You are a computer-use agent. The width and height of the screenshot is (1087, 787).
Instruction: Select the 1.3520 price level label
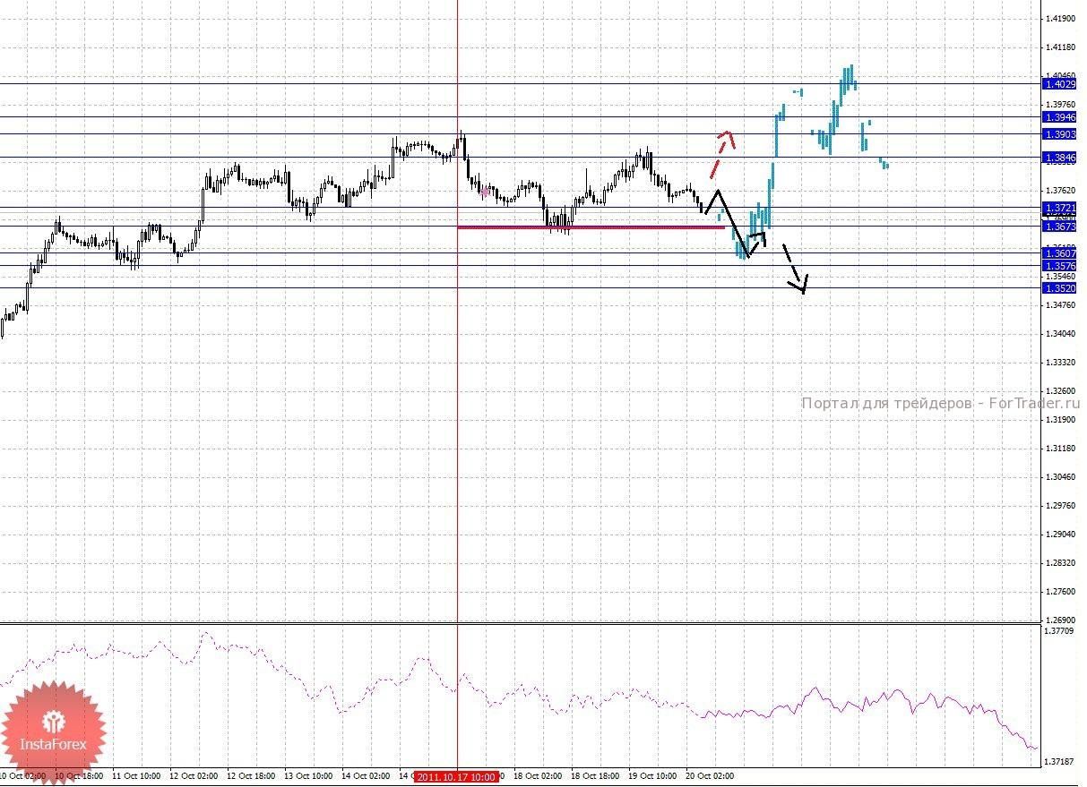click(x=1059, y=287)
